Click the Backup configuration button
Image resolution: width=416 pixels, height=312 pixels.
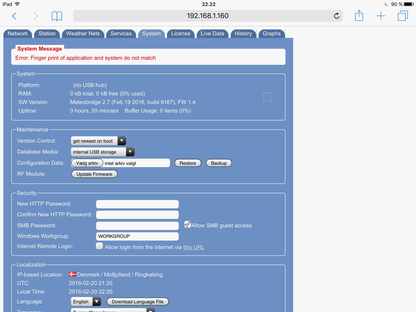(219, 163)
